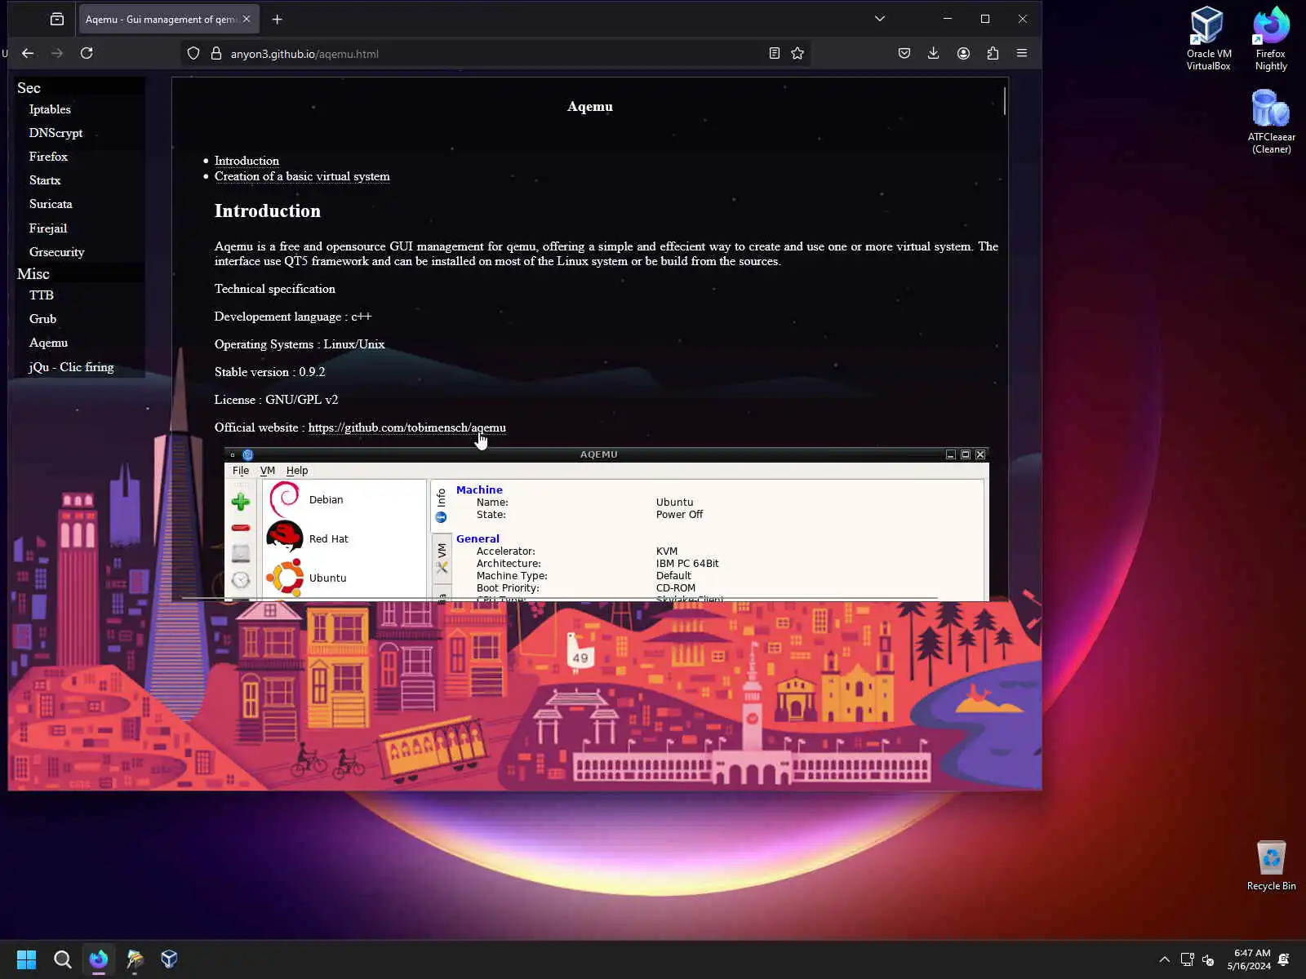Open the Windows Start menu
1306x979 pixels.
pyautogui.click(x=26, y=959)
